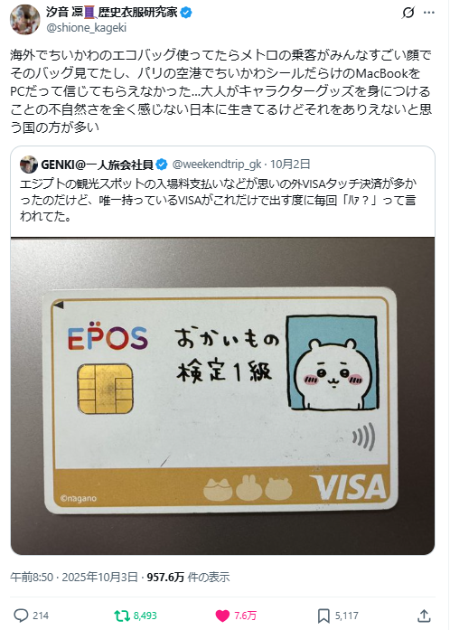Click the 10月2日 quoted tweet date
Image resolution: width=450 pixels, height=630 pixels.
(290, 164)
